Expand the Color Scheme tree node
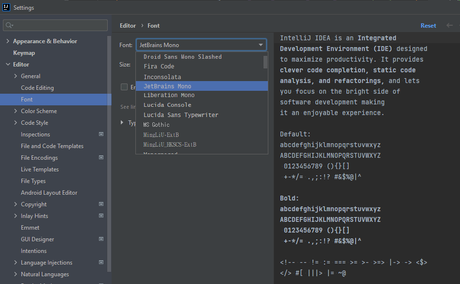 pyautogui.click(x=16, y=111)
